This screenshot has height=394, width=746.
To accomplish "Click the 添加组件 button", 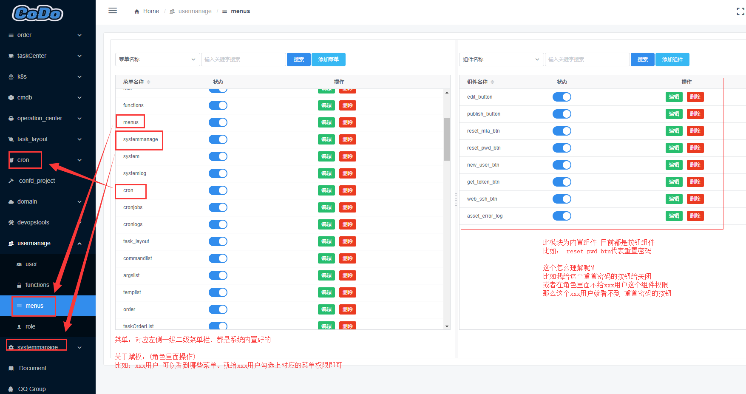I will point(672,60).
